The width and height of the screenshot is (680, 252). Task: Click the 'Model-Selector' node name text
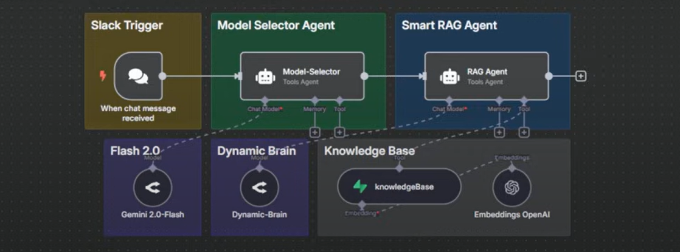(311, 72)
